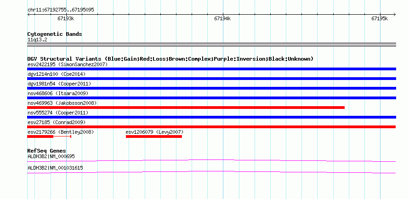409x199 pixels.
Task: Select the ALDH3B2|NM_001031615 transcript line
Action: tap(211, 172)
